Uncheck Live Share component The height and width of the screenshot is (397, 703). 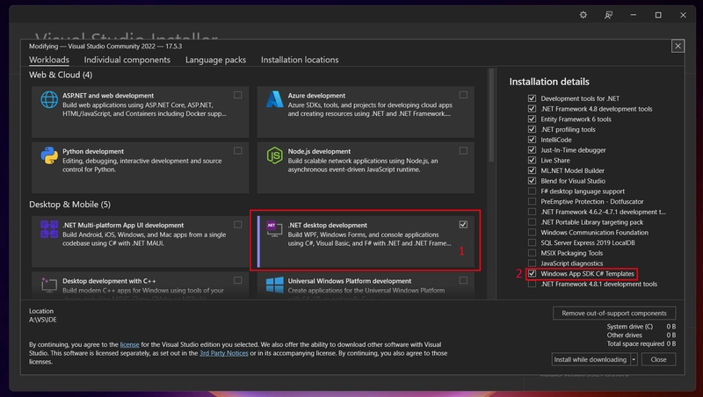[532, 160]
